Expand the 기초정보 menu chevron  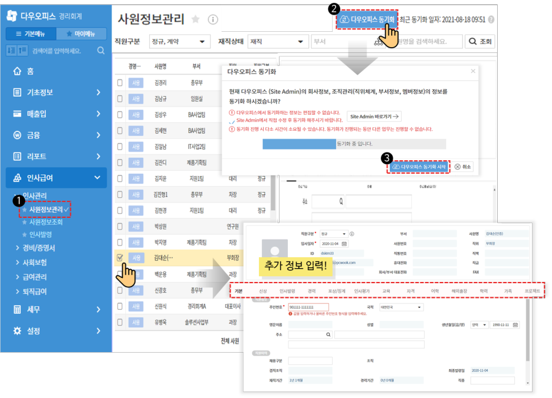coord(98,92)
